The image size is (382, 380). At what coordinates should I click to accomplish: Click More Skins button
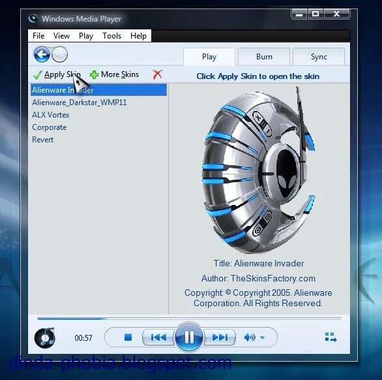pos(114,74)
